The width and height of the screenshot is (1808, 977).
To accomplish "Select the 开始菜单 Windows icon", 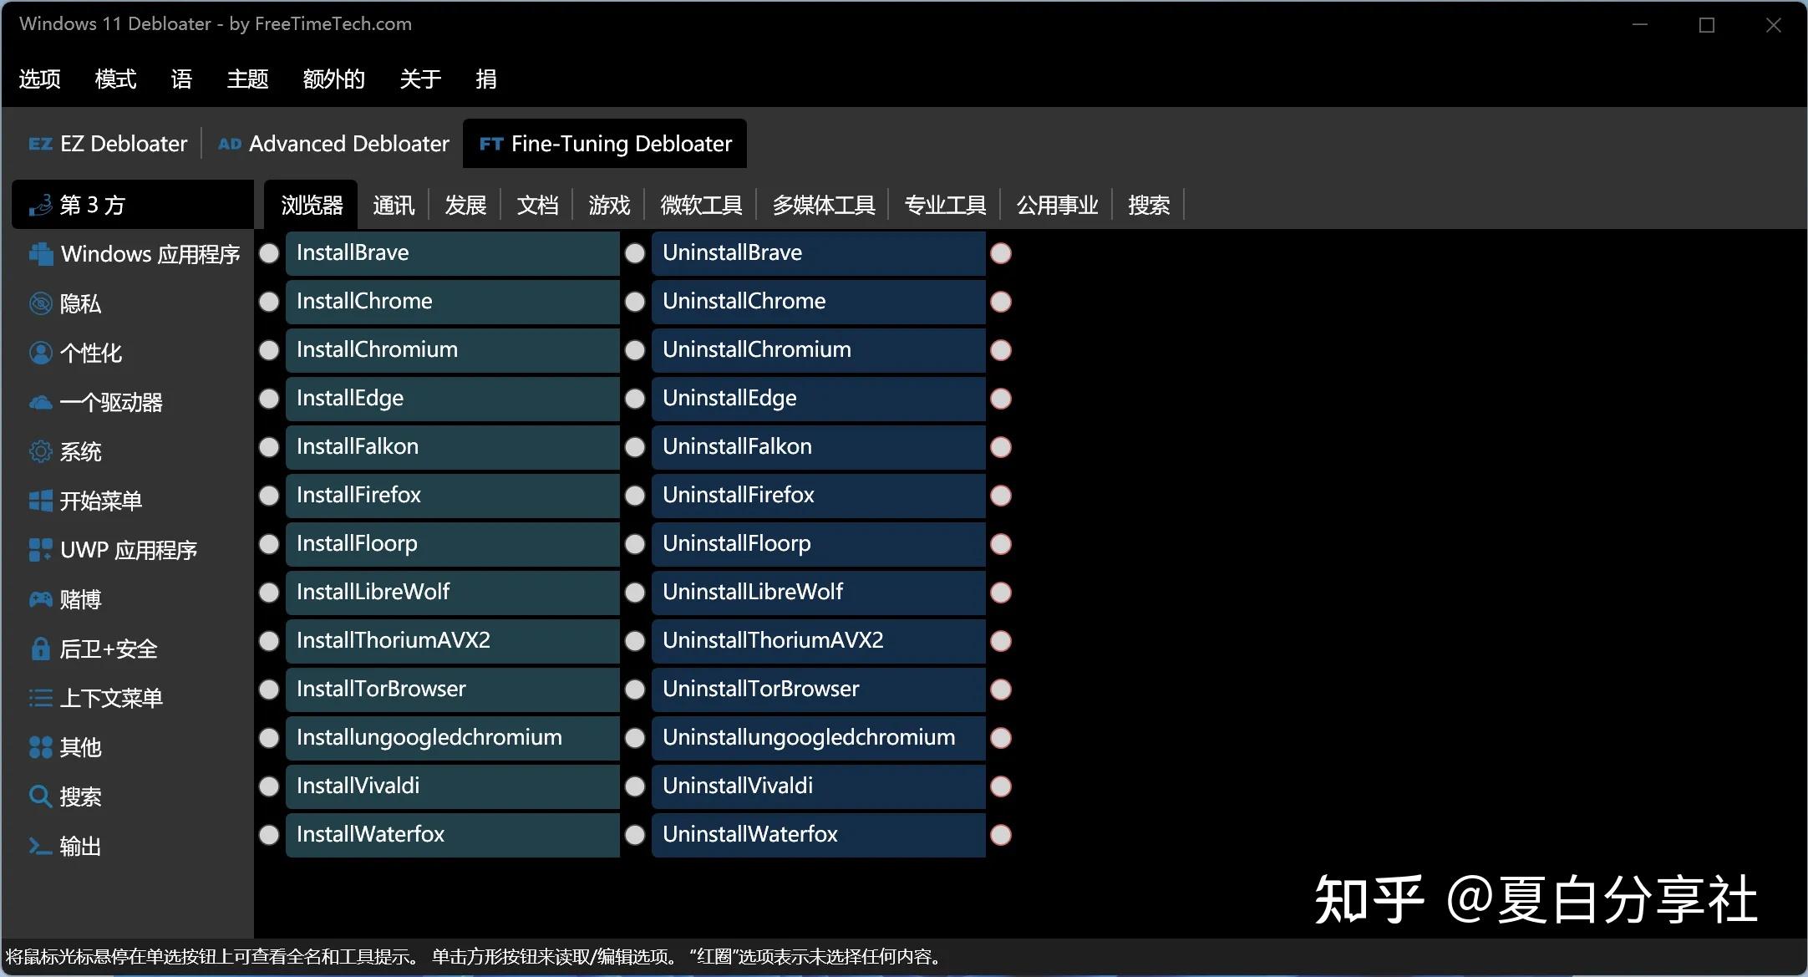I will point(40,501).
